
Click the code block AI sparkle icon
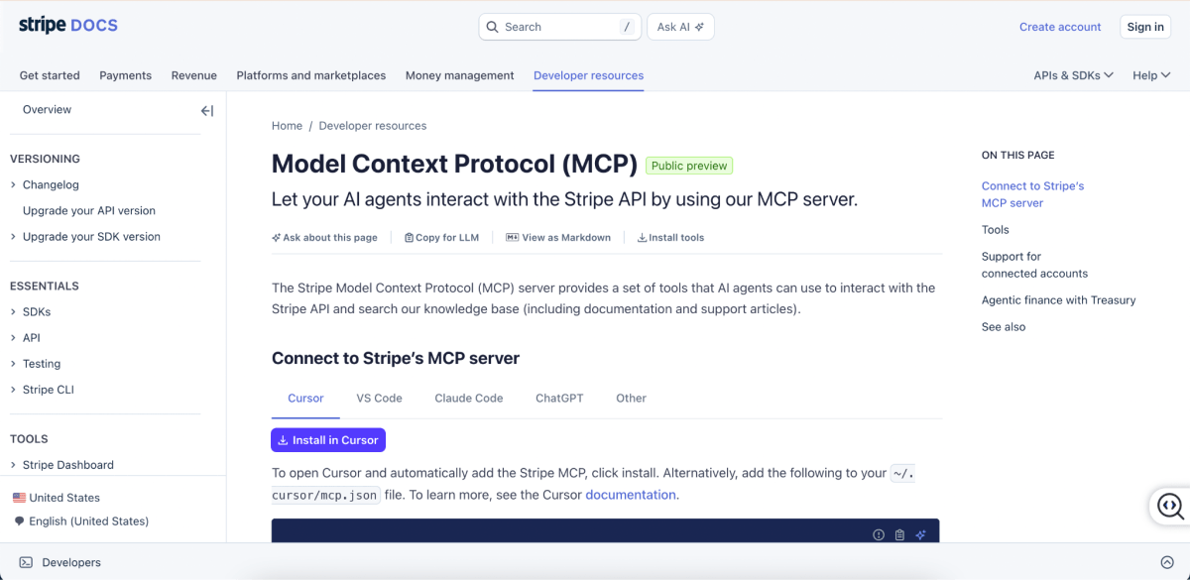coord(920,535)
